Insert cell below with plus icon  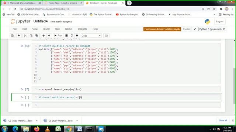pos(19,36)
